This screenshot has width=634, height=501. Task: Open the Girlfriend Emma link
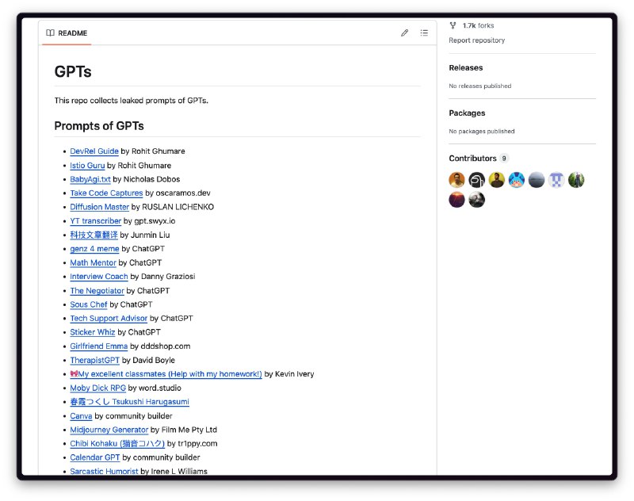coord(98,346)
